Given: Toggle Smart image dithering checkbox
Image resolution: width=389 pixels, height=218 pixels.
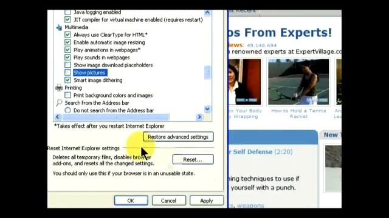Looking at the screenshot, I should click(x=67, y=80).
